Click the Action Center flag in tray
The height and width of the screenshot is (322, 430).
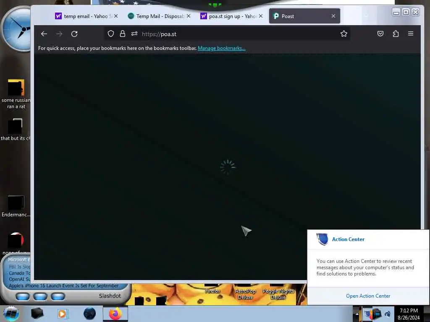pos(367,314)
